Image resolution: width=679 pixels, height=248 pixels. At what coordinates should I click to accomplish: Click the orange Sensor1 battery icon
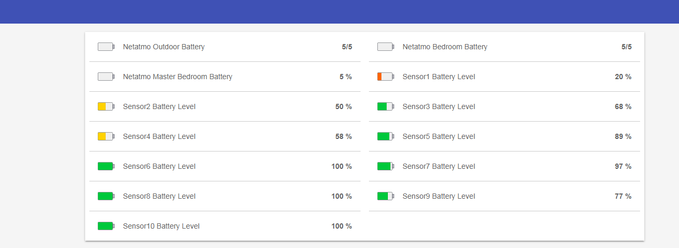pos(386,77)
